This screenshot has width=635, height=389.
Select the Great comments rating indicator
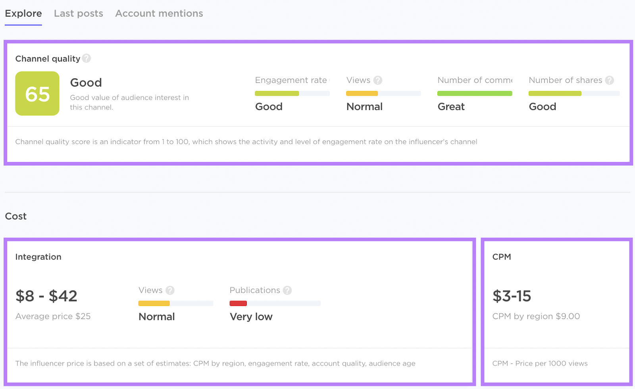tap(451, 106)
